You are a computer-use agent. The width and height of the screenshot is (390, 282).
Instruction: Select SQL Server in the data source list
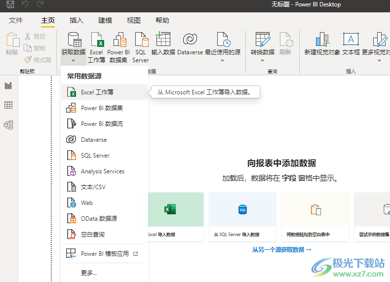pyautogui.click(x=104, y=155)
